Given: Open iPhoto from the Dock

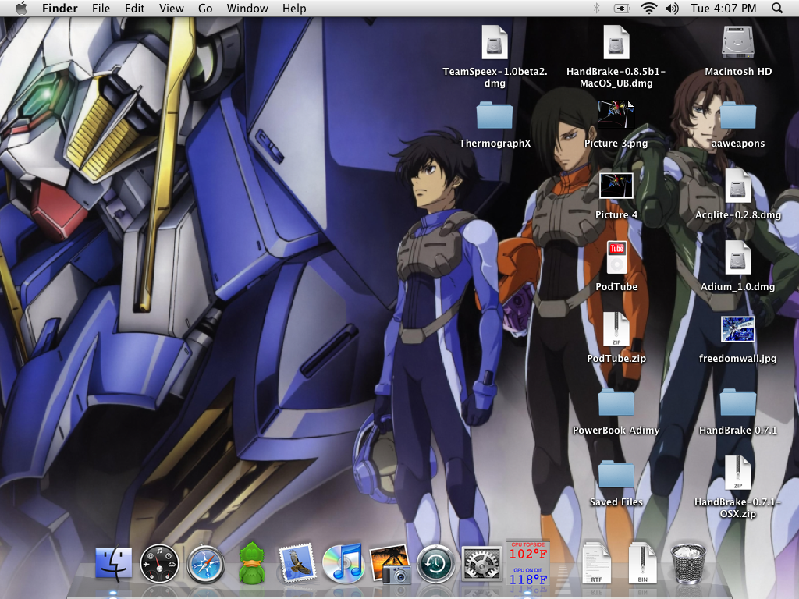Looking at the screenshot, I should (390, 563).
